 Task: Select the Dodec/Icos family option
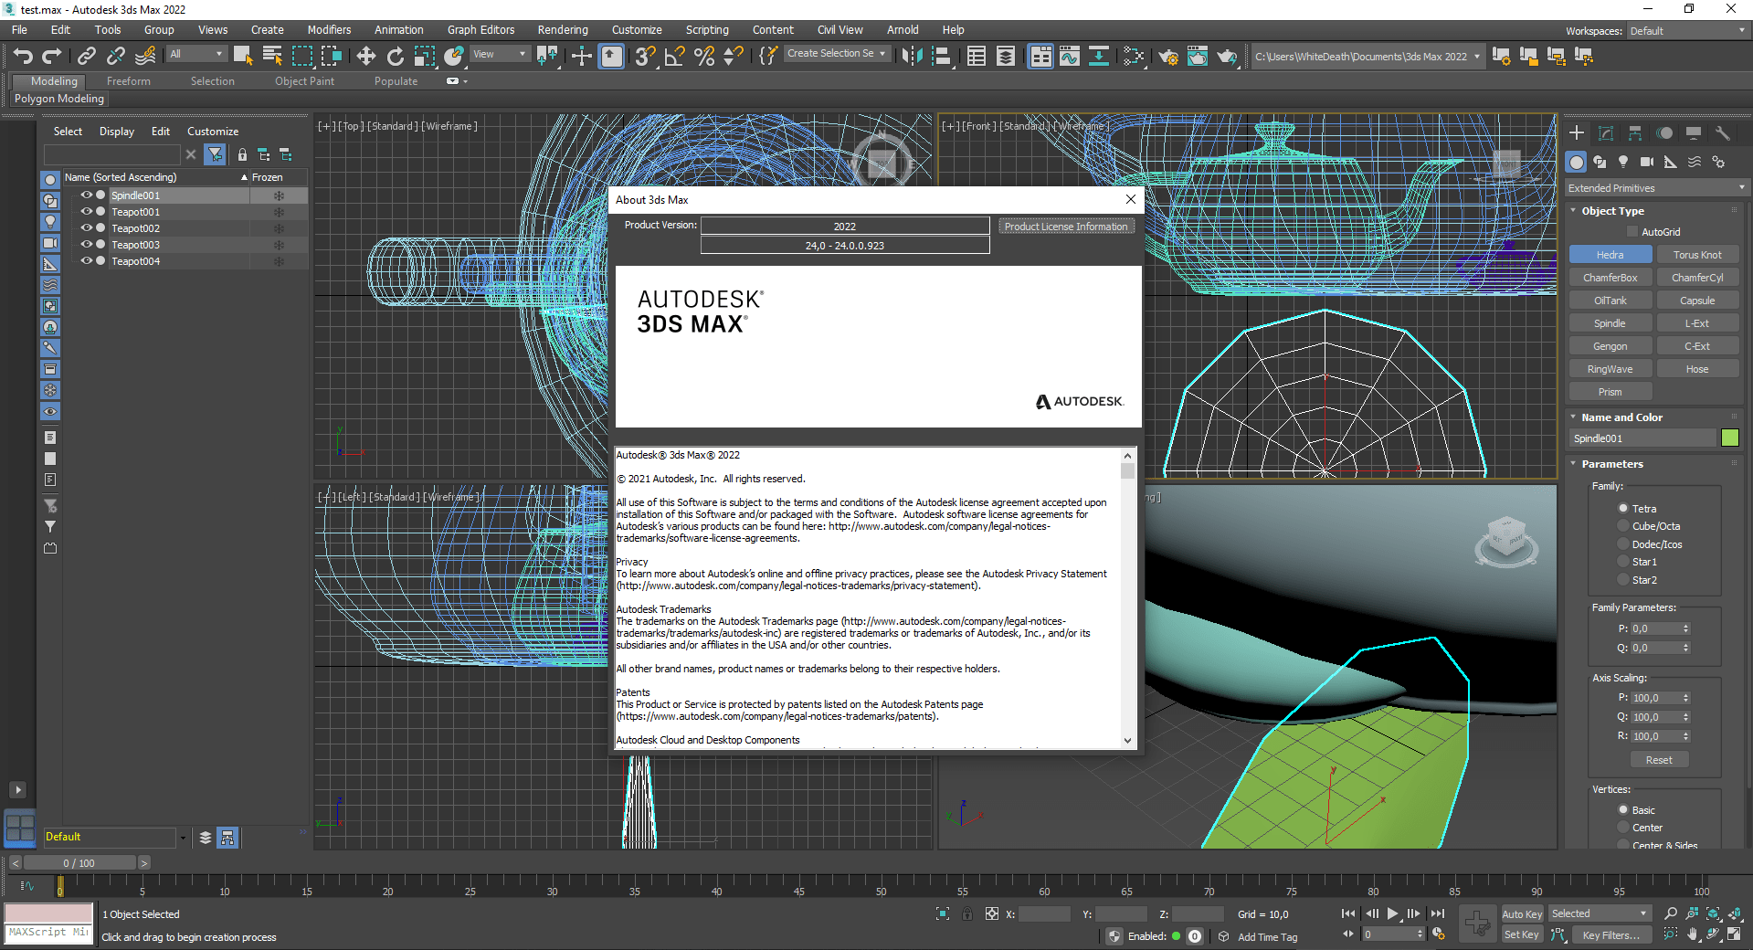[1623, 544]
